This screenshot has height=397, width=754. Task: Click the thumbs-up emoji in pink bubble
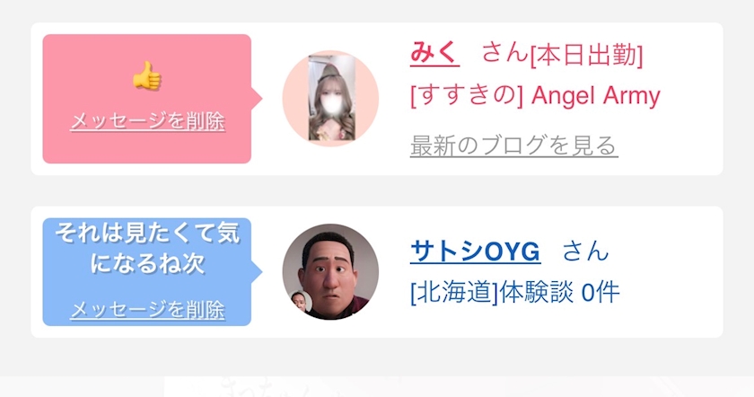pyautogui.click(x=146, y=76)
